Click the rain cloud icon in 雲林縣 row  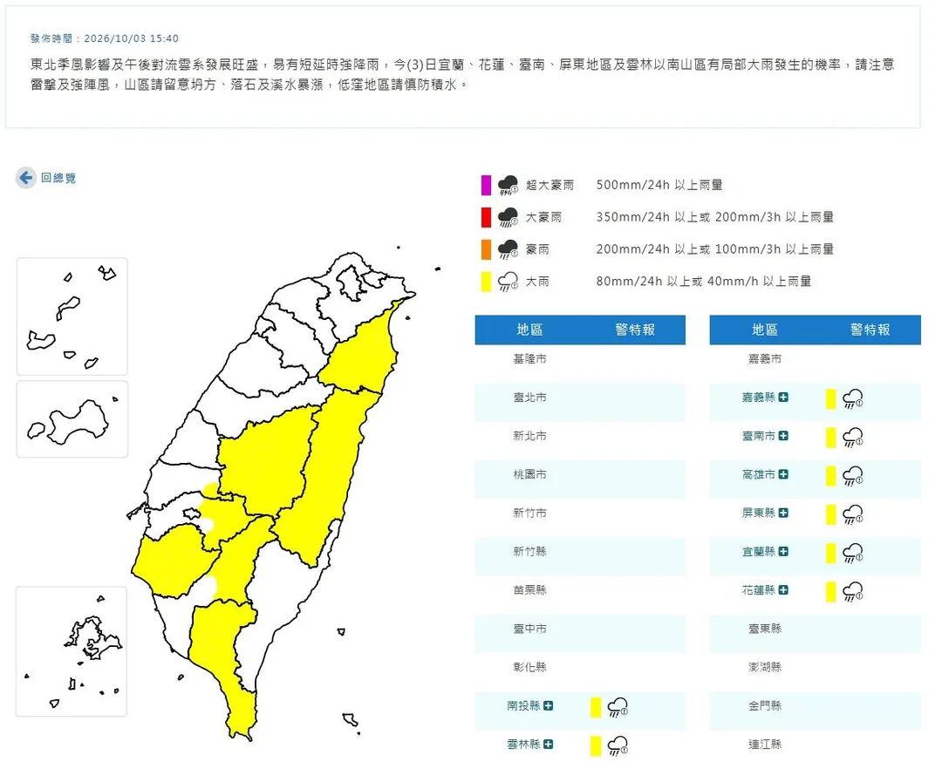618,745
